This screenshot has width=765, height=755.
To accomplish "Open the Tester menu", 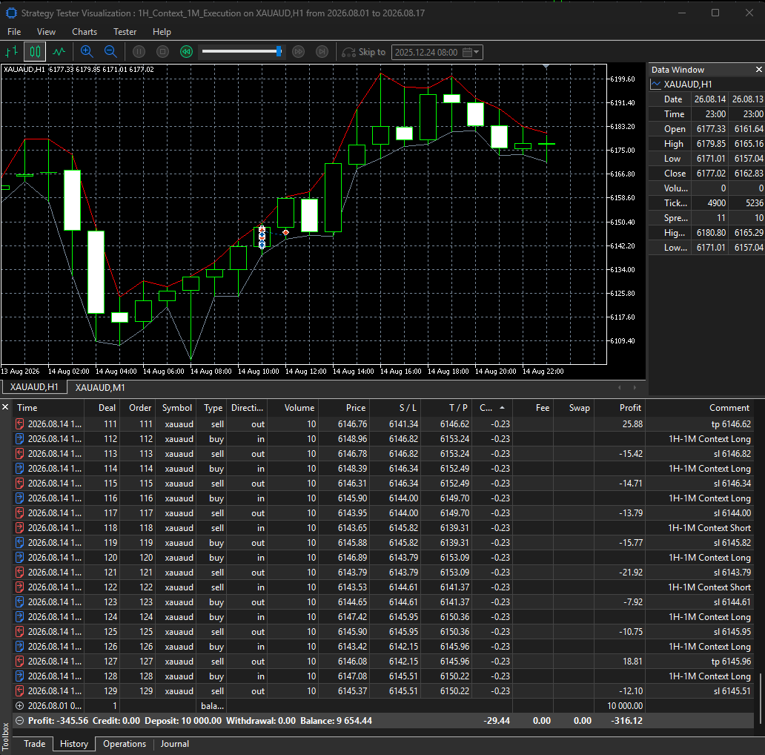I will pos(125,32).
